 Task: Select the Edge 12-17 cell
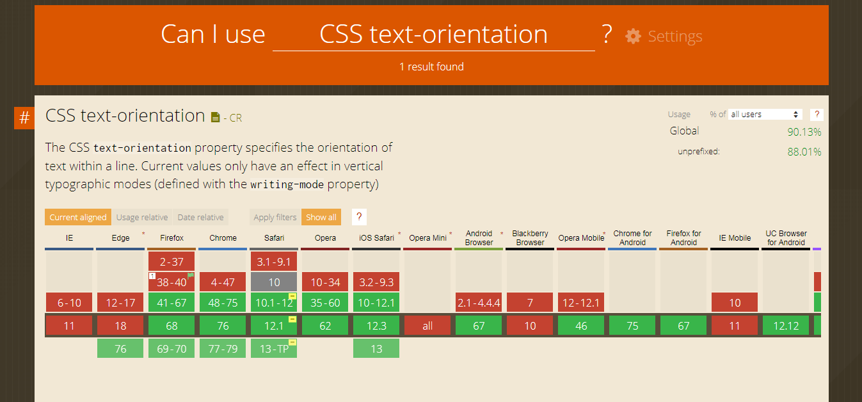[x=120, y=303]
